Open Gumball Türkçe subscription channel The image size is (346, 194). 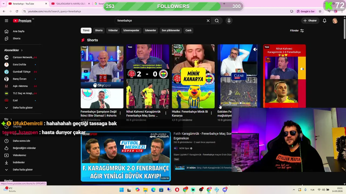21,72
